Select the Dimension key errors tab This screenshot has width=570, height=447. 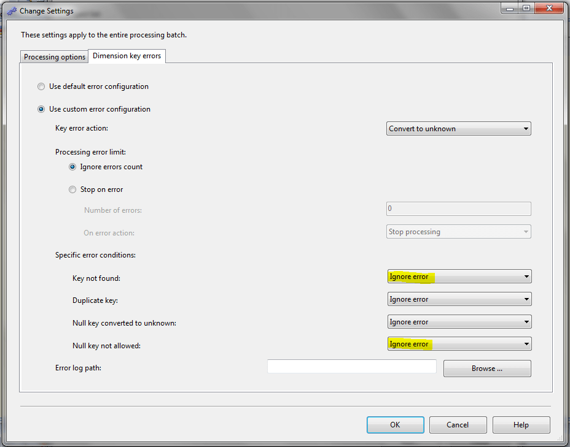(127, 55)
